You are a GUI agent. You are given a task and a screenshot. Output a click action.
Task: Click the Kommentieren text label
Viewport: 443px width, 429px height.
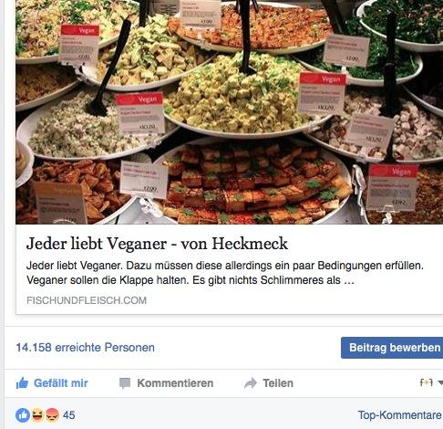(x=175, y=383)
